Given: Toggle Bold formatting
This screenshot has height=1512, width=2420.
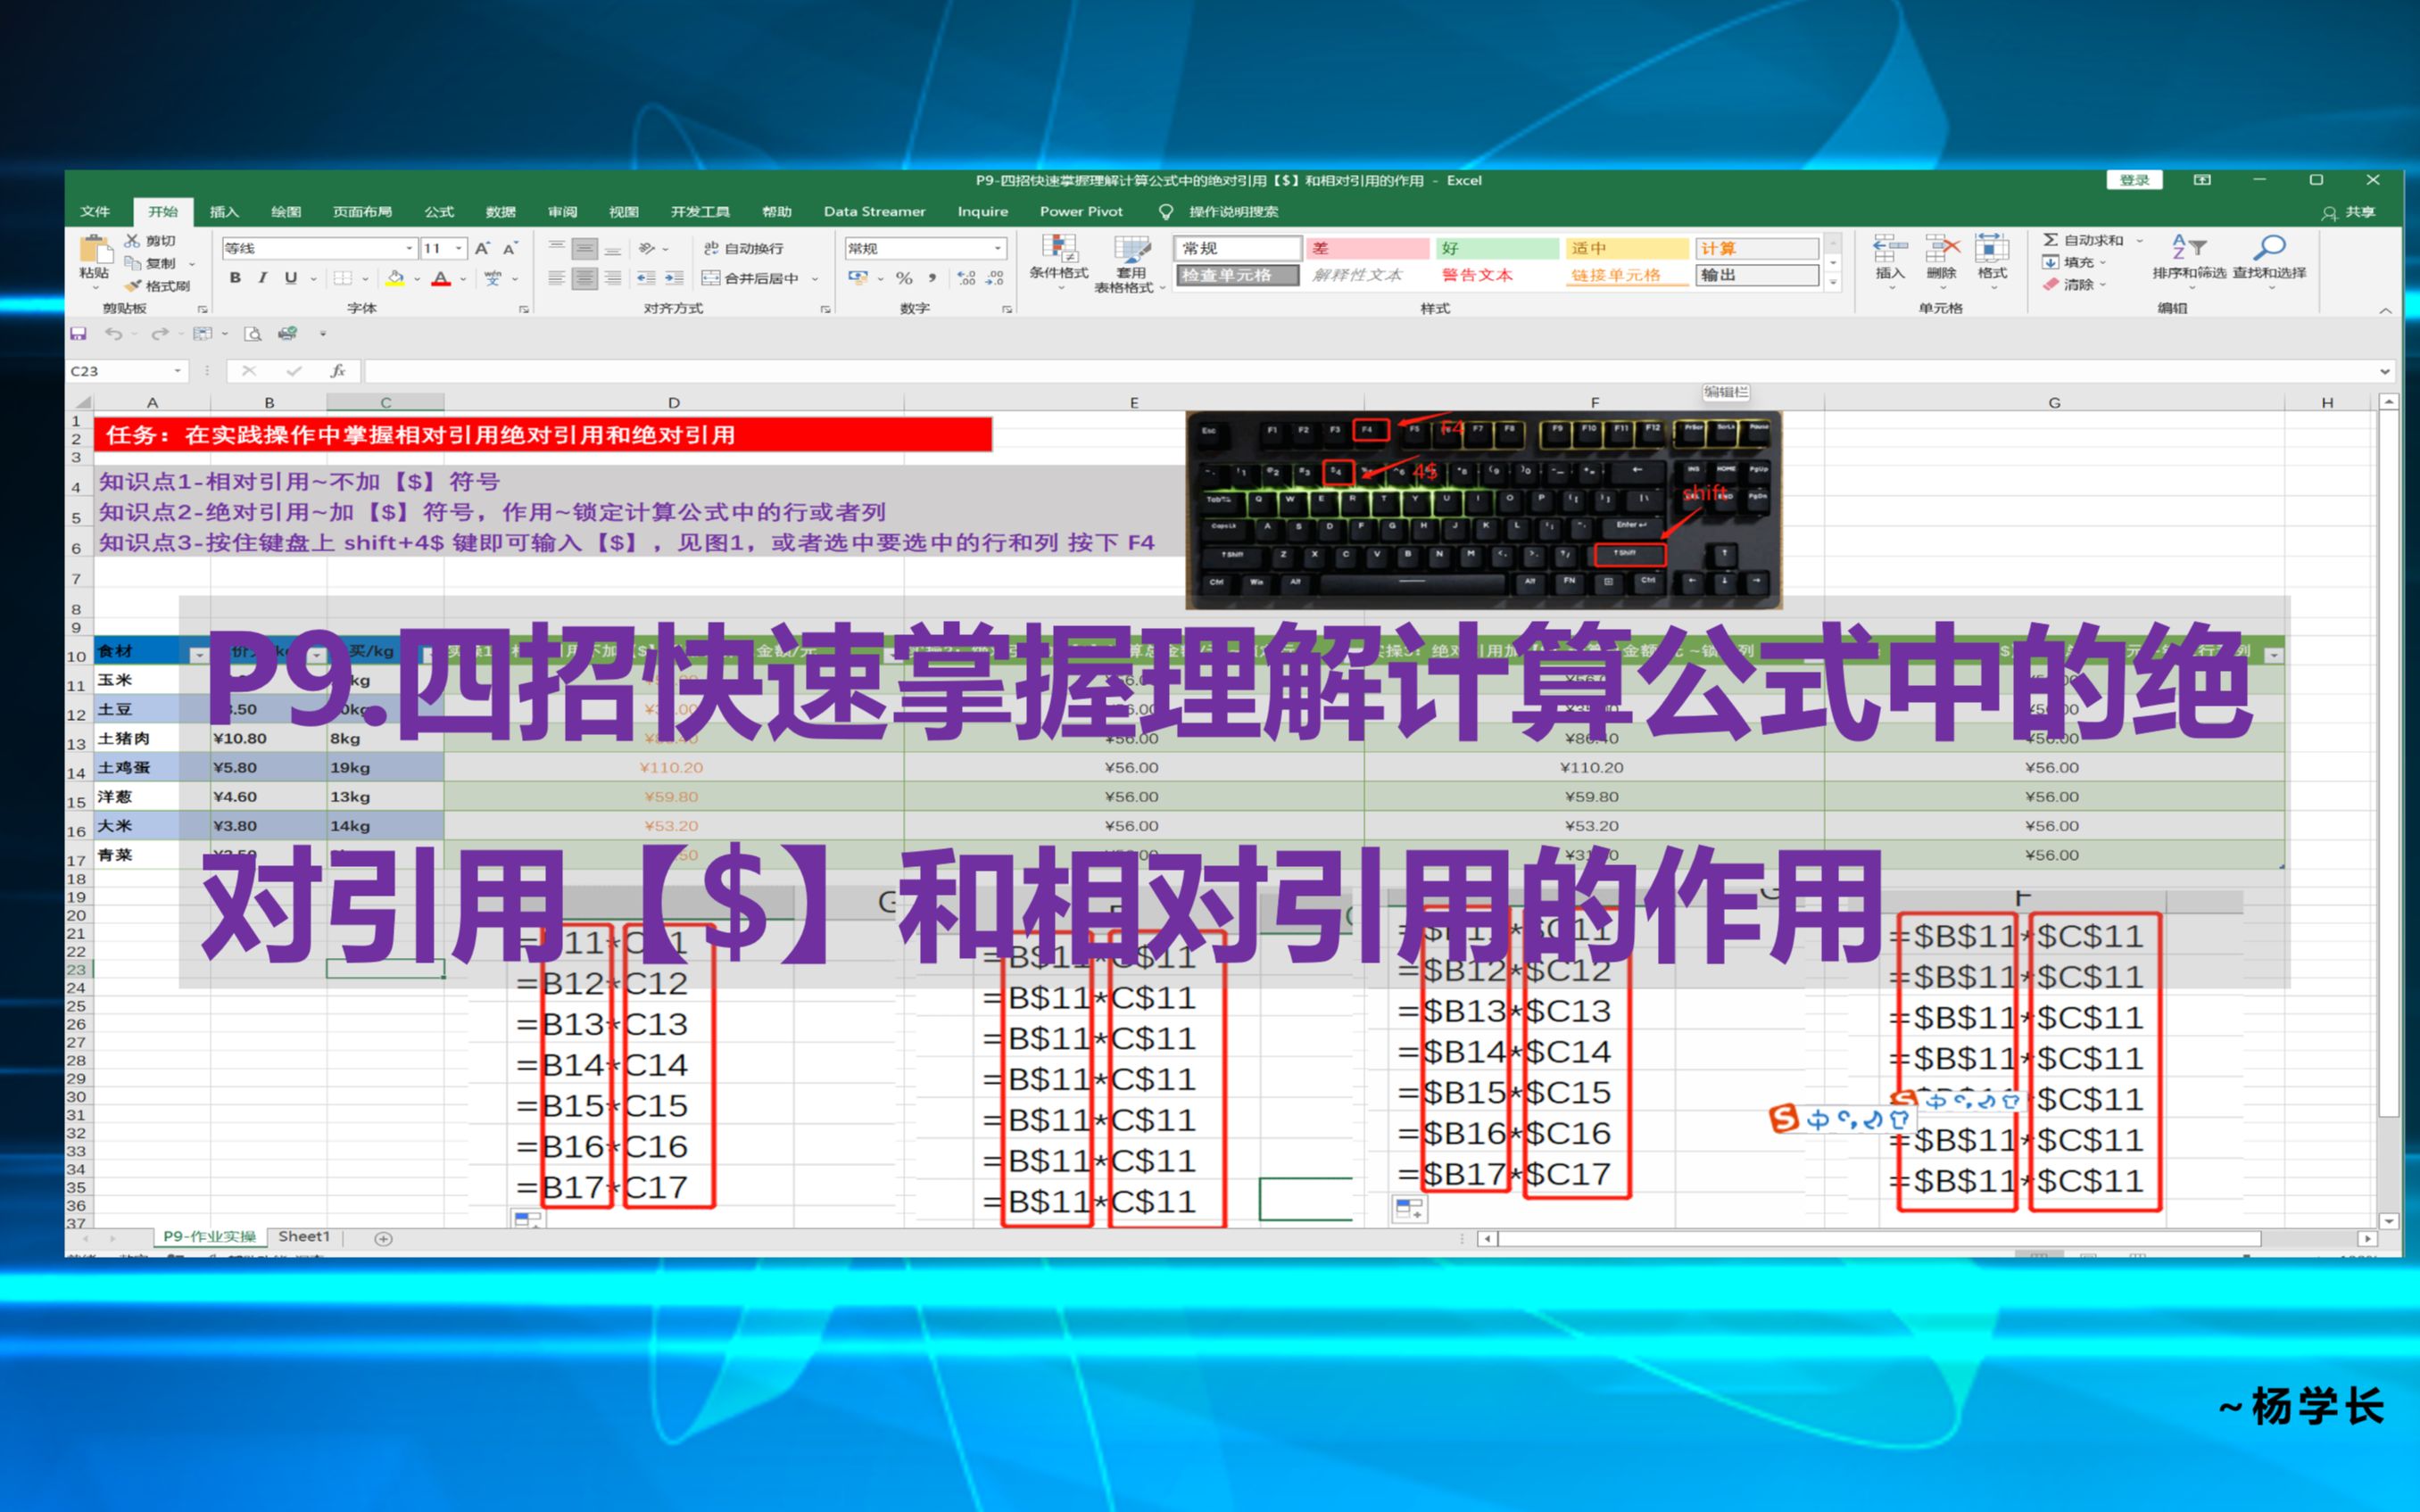Looking at the screenshot, I should pyautogui.click(x=236, y=279).
